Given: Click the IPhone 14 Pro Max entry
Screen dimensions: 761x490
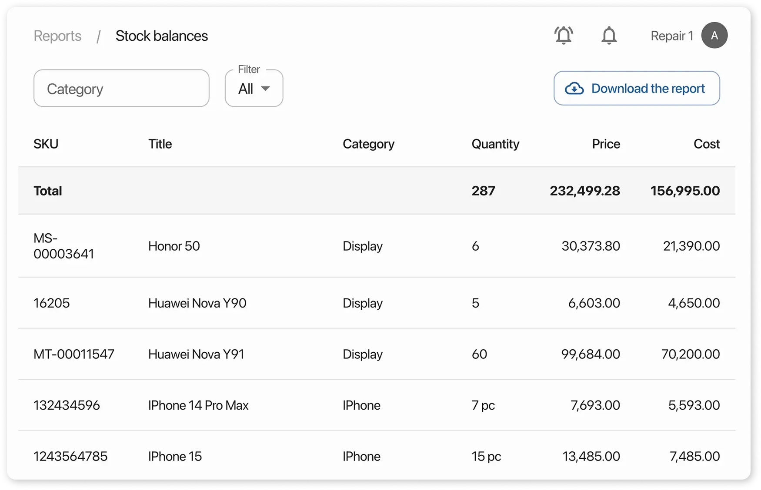Looking at the screenshot, I should 198,405.
